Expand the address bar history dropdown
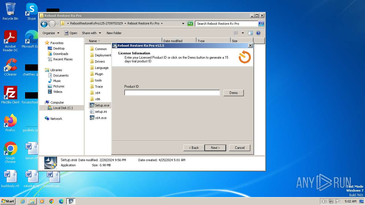This screenshot has width=365, height=205. pos(183,24)
